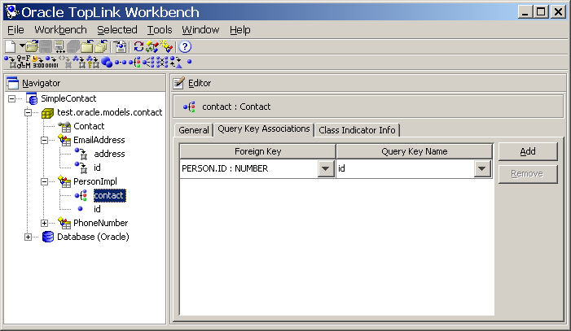
Task: Select the EmailAddress descriptor in Navigator
Action: [99, 140]
